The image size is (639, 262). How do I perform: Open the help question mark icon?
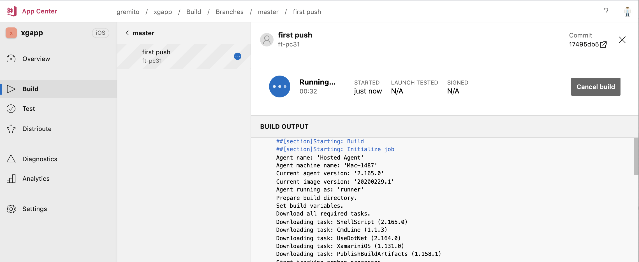click(x=606, y=11)
